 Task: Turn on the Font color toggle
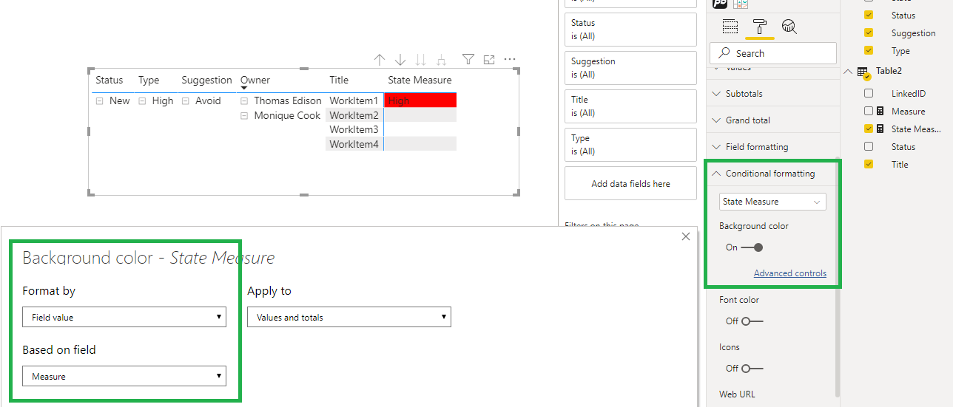point(752,321)
